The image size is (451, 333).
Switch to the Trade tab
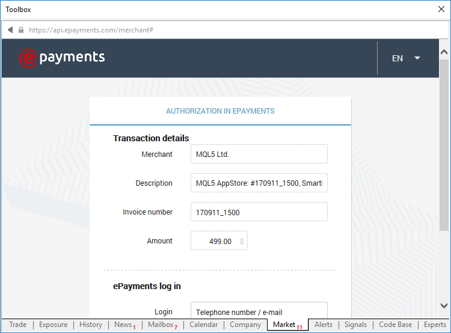pos(18,325)
